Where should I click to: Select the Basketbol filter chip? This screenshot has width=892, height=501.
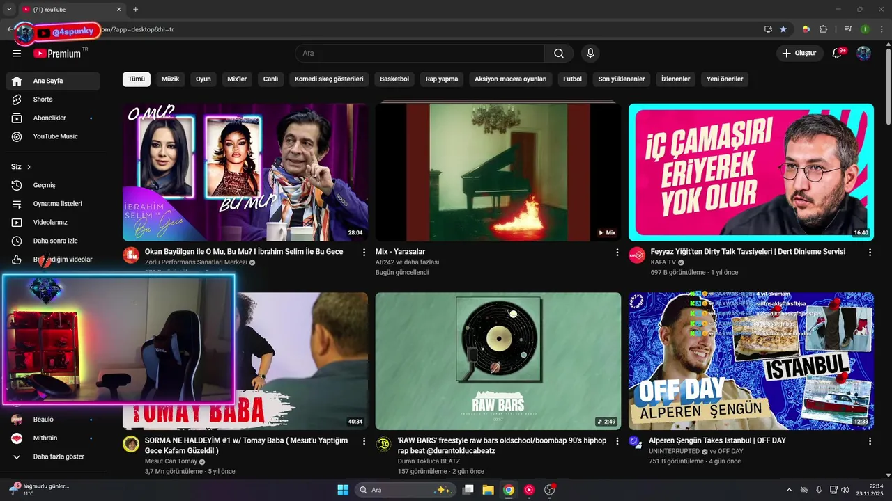(x=394, y=79)
